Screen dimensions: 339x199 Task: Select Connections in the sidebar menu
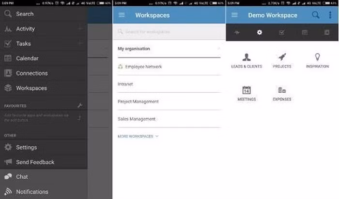click(31, 73)
